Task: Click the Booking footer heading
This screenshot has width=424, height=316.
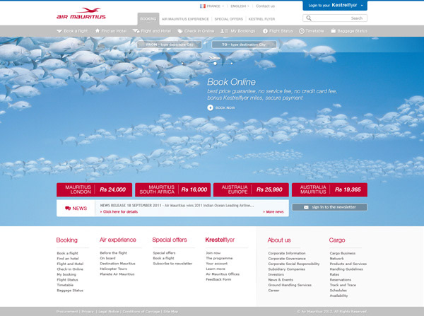Action: [67, 240]
